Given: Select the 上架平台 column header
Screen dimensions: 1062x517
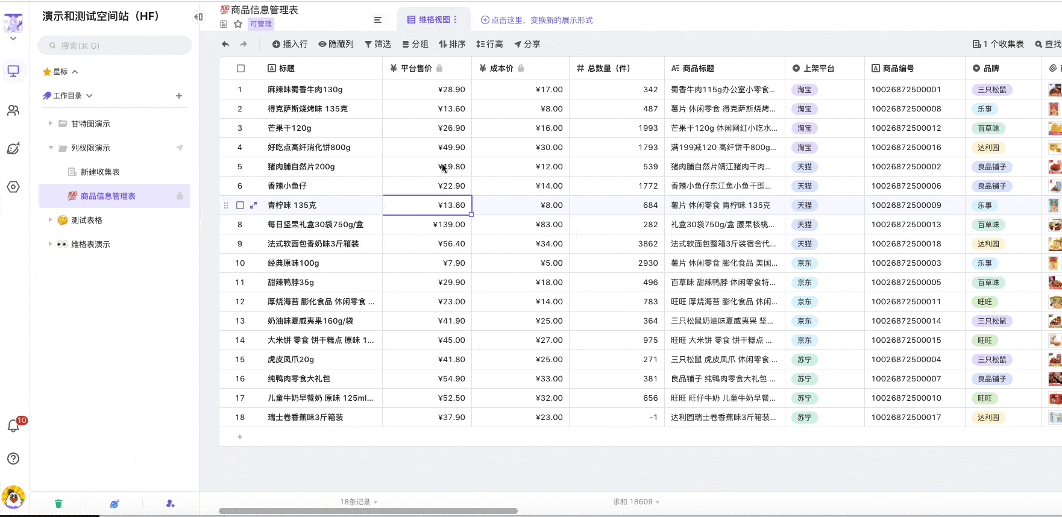Looking at the screenshot, I should coord(825,68).
